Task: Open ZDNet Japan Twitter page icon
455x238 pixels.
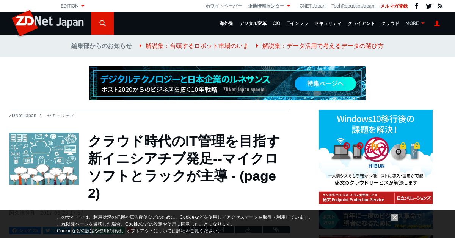Action: point(429,6)
